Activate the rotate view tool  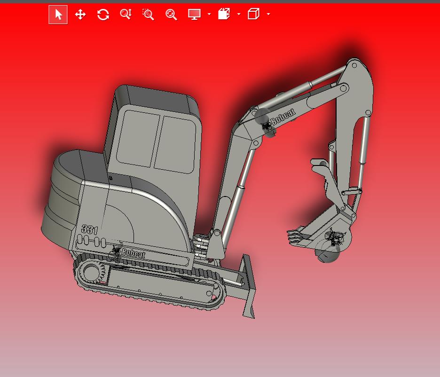tap(103, 14)
